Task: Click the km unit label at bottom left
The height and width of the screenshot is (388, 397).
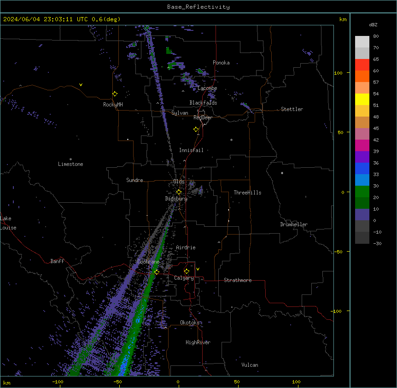Action: coord(6,383)
